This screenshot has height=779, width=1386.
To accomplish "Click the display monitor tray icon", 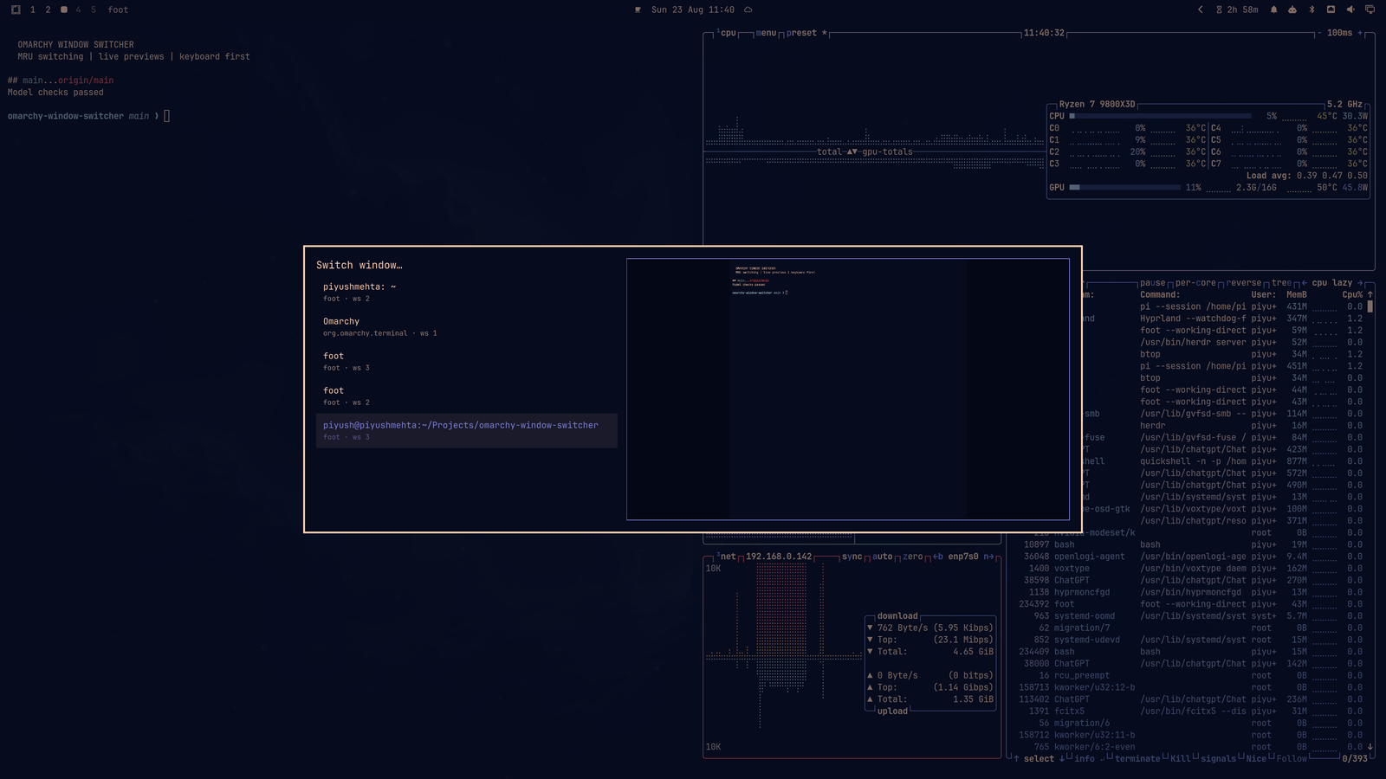I will click(x=1370, y=10).
